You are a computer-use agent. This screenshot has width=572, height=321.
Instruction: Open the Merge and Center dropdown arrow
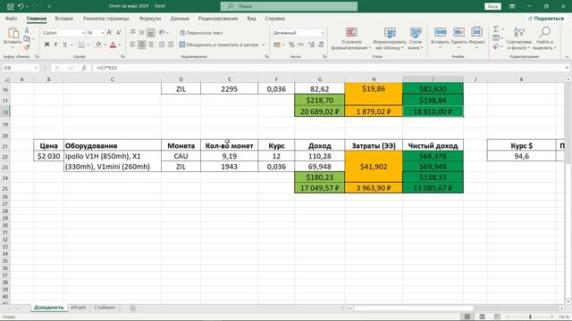click(x=264, y=45)
